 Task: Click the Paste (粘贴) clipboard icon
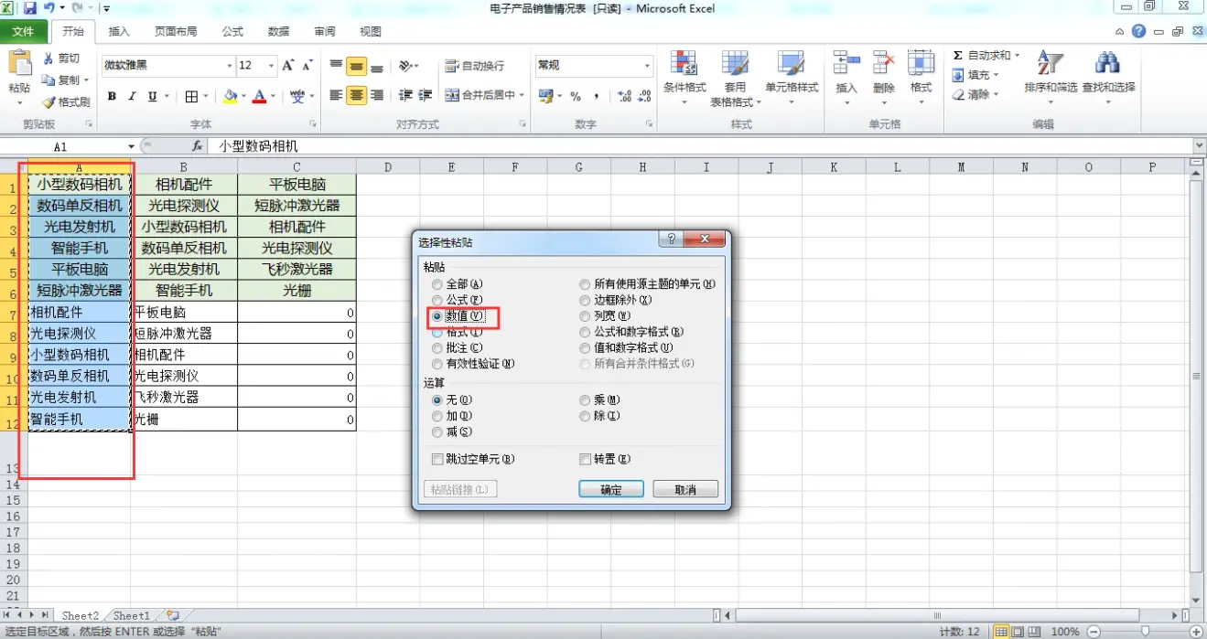coord(18,64)
